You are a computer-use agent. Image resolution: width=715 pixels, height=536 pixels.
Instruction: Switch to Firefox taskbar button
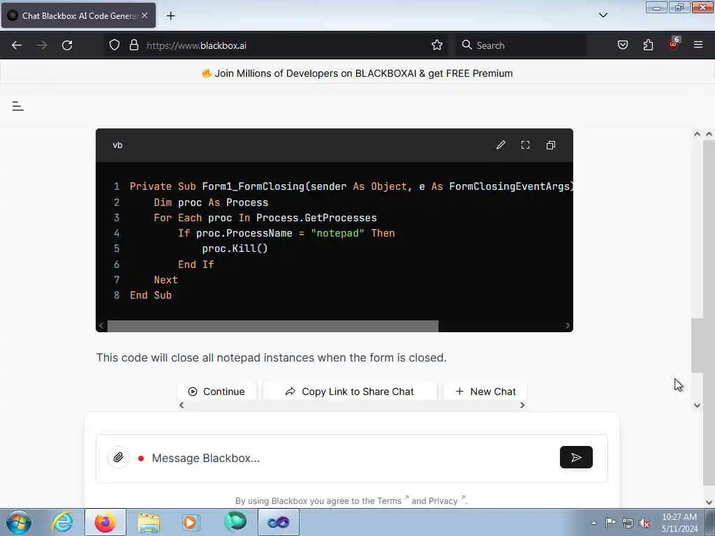[x=105, y=522]
